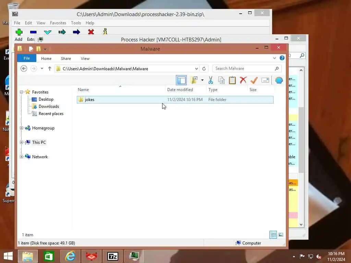
Task: Click the blue shell icon in Explorer toolbar
Action: [279, 80]
